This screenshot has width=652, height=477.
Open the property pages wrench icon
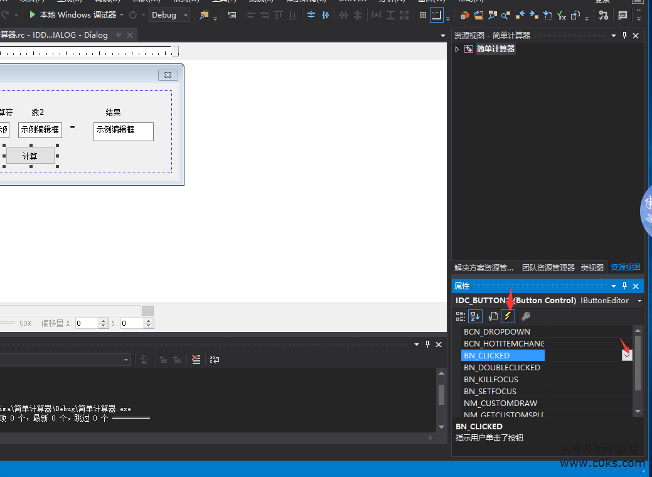pos(525,316)
